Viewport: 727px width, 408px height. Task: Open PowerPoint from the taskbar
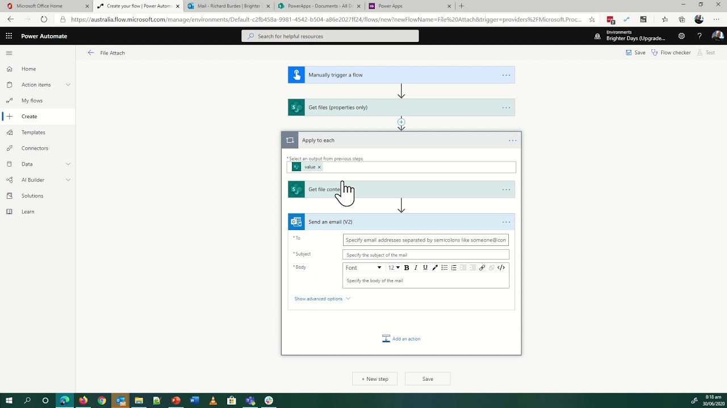pyautogui.click(x=176, y=401)
